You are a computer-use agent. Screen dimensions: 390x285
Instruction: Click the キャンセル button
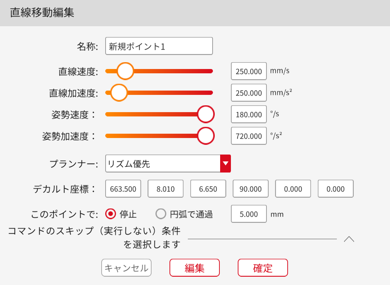click(x=126, y=268)
